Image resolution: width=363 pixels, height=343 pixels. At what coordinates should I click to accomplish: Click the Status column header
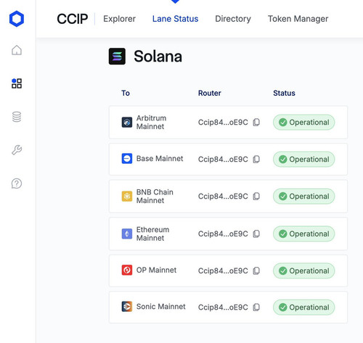point(284,93)
